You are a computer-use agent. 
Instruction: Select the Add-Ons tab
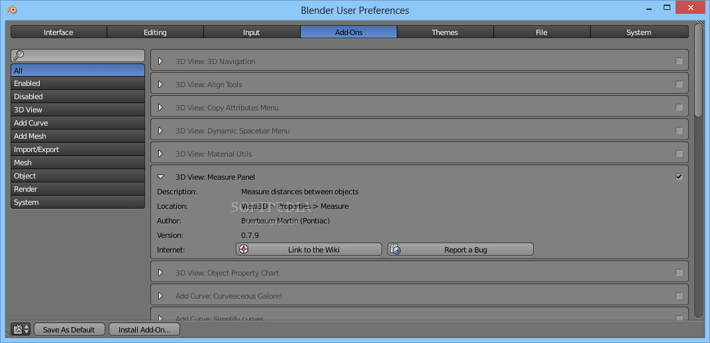(348, 32)
